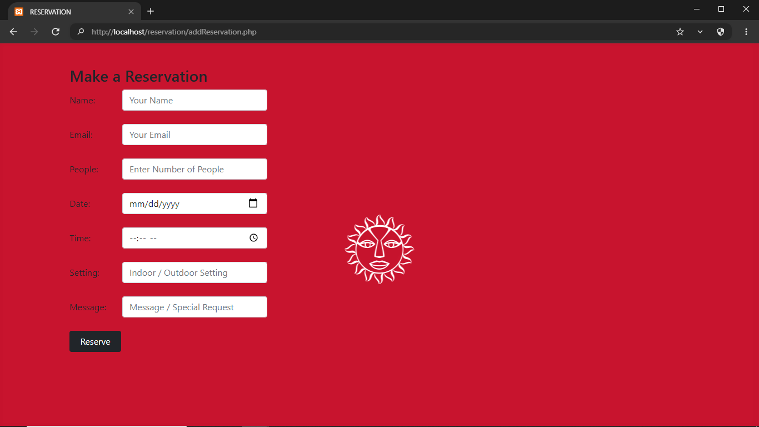The width and height of the screenshot is (759, 427).
Task: Bookmark page with the star icon
Action: (680, 32)
